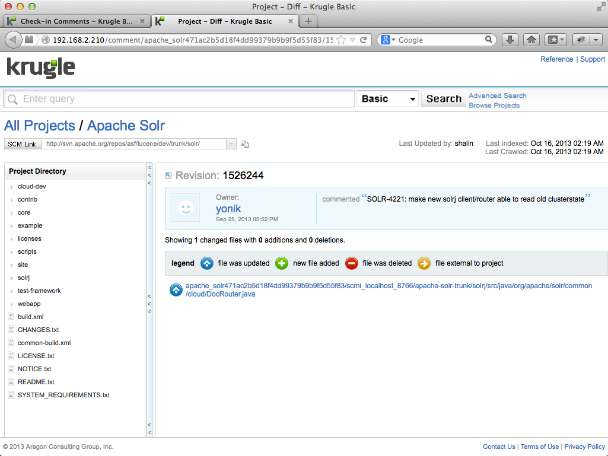Open the SCM link URL dropdown arrow
This screenshot has height=456, width=608.
(231, 144)
